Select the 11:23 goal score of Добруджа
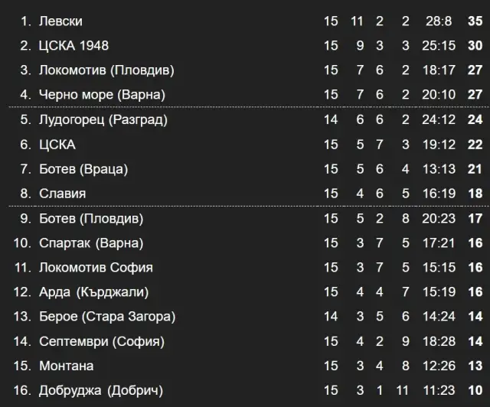The image size is (490, 407). coord(439,391)
